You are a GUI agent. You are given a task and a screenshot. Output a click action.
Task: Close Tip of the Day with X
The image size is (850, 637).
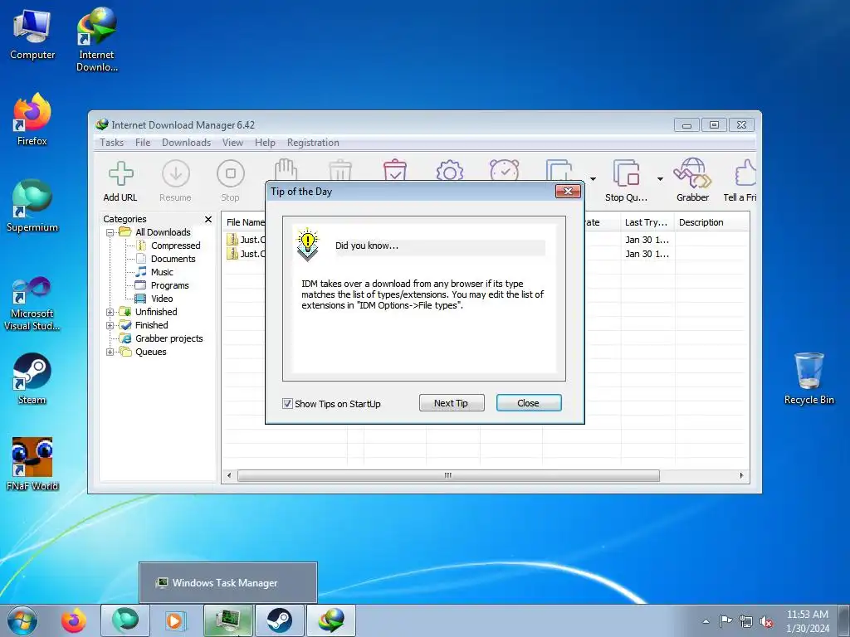[x=568, y=191]
